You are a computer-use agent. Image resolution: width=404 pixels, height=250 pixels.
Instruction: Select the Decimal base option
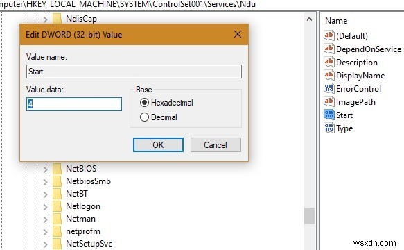[x=144, y=117]
